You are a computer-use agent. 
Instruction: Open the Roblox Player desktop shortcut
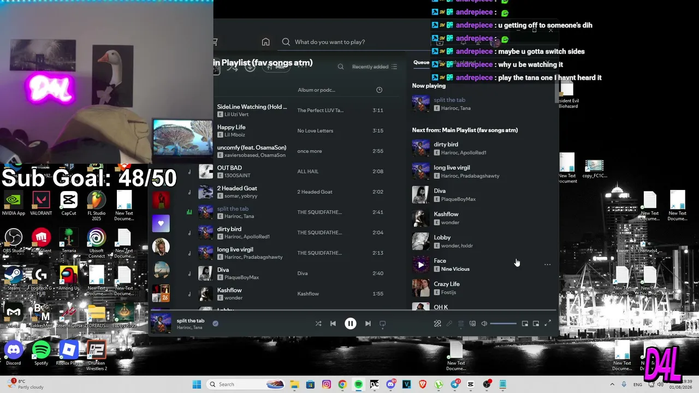click(69, 353)
